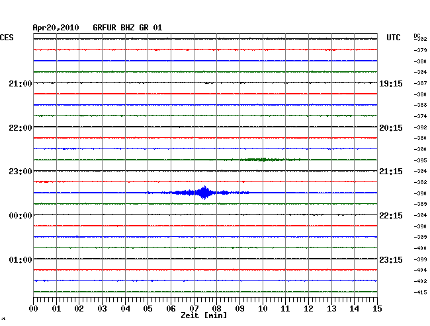Click the date label Apr20,2010

pyautogui.click(x=56, y=28)
